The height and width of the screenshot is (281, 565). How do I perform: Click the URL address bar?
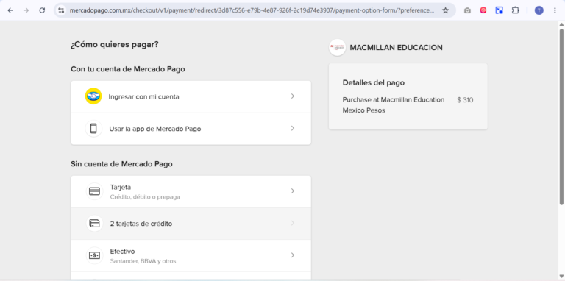[252, 10]
